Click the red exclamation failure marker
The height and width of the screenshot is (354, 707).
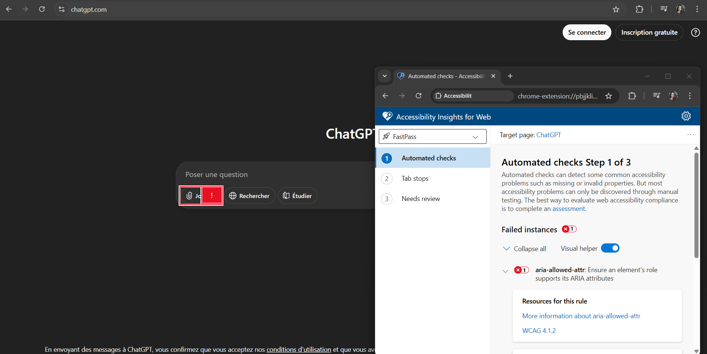212,195
